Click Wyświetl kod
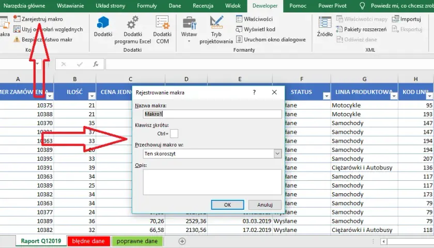 click(255, 29)
